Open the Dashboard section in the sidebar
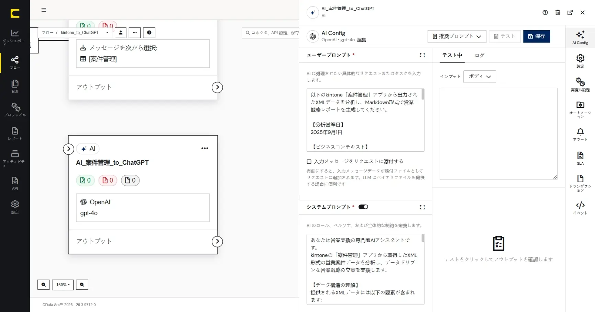This screenshot has height=312, width=595. point(15,37)
